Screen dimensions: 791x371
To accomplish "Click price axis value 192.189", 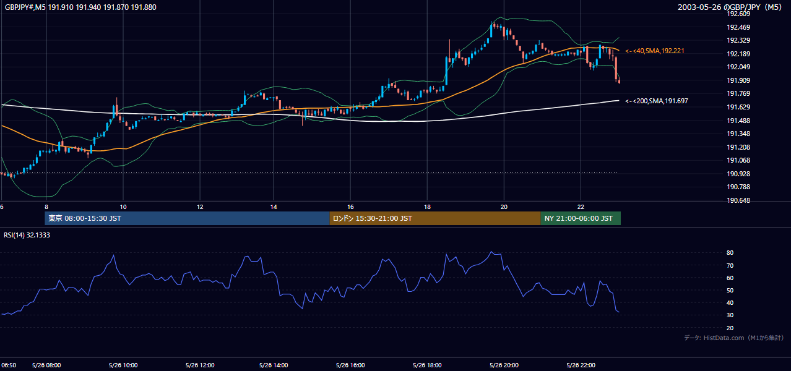I will (x=738, y=54).
